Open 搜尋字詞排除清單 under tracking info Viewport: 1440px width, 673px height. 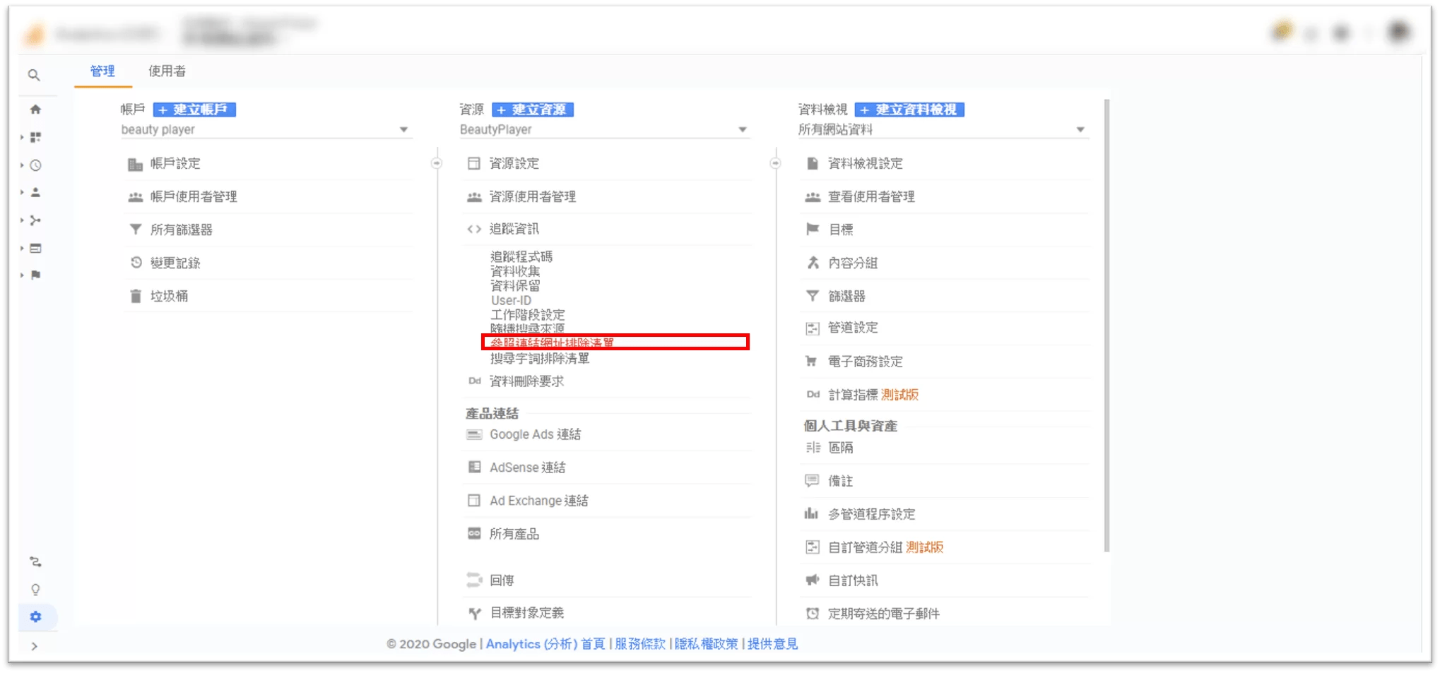point(540,359)
